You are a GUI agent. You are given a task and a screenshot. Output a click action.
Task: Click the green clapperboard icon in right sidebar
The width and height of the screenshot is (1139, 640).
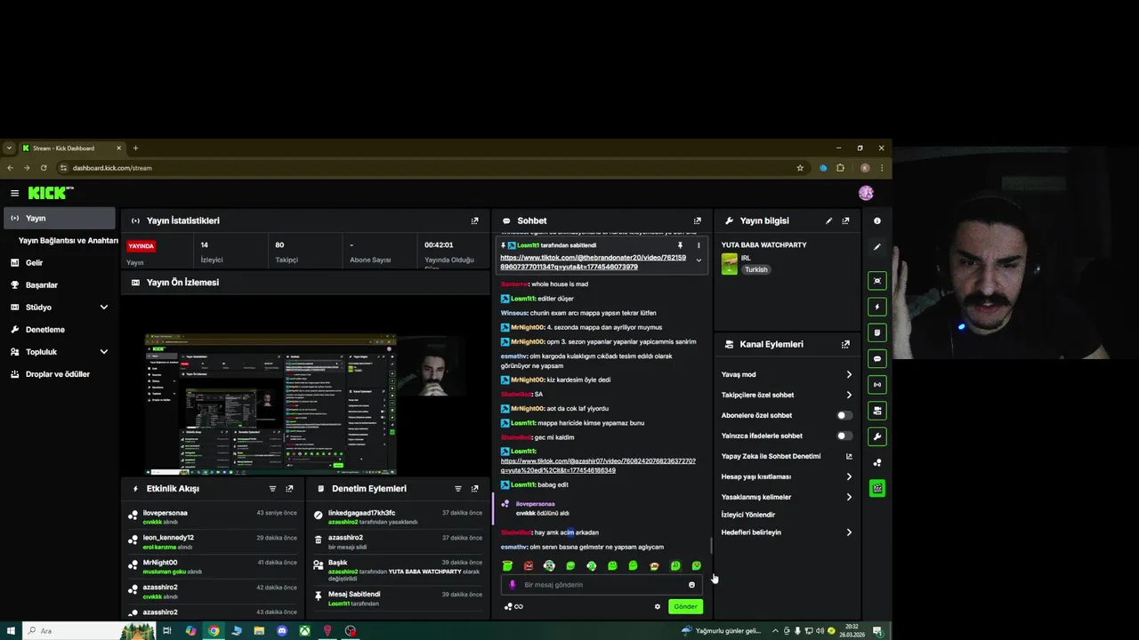(x=877, y=488)
